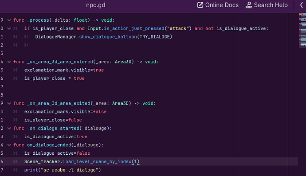Click is_dialogue_active at end of the if line

tap(241, 28)
